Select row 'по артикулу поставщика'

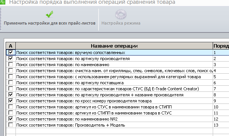point(114,83)
